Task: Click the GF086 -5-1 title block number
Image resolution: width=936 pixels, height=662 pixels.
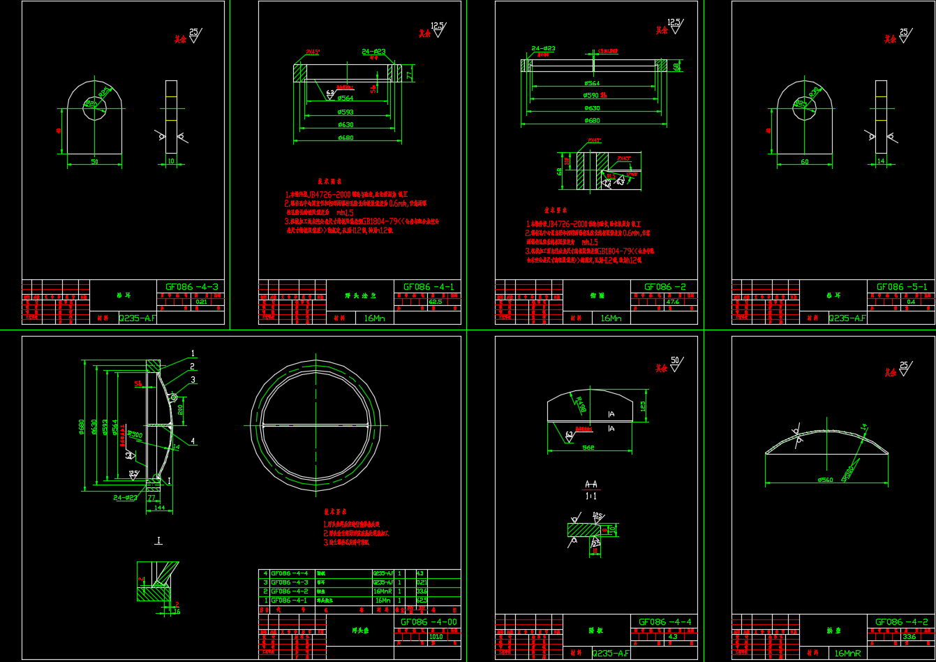Action: click(x=902, y=287)
